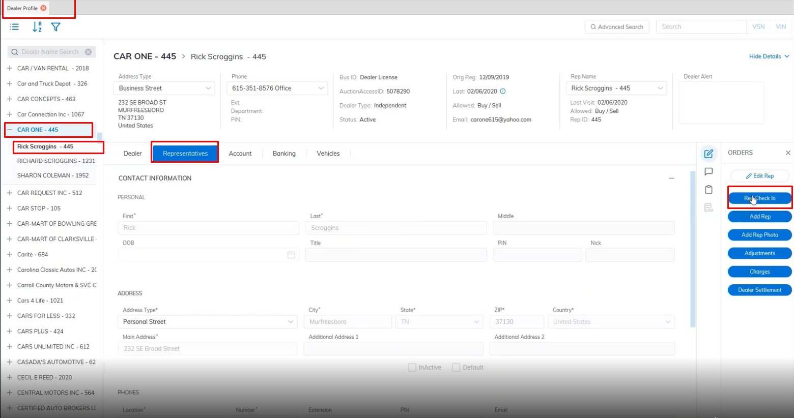Open the comments speech bubble icon

pyautogui.click(x=708, y=172)
